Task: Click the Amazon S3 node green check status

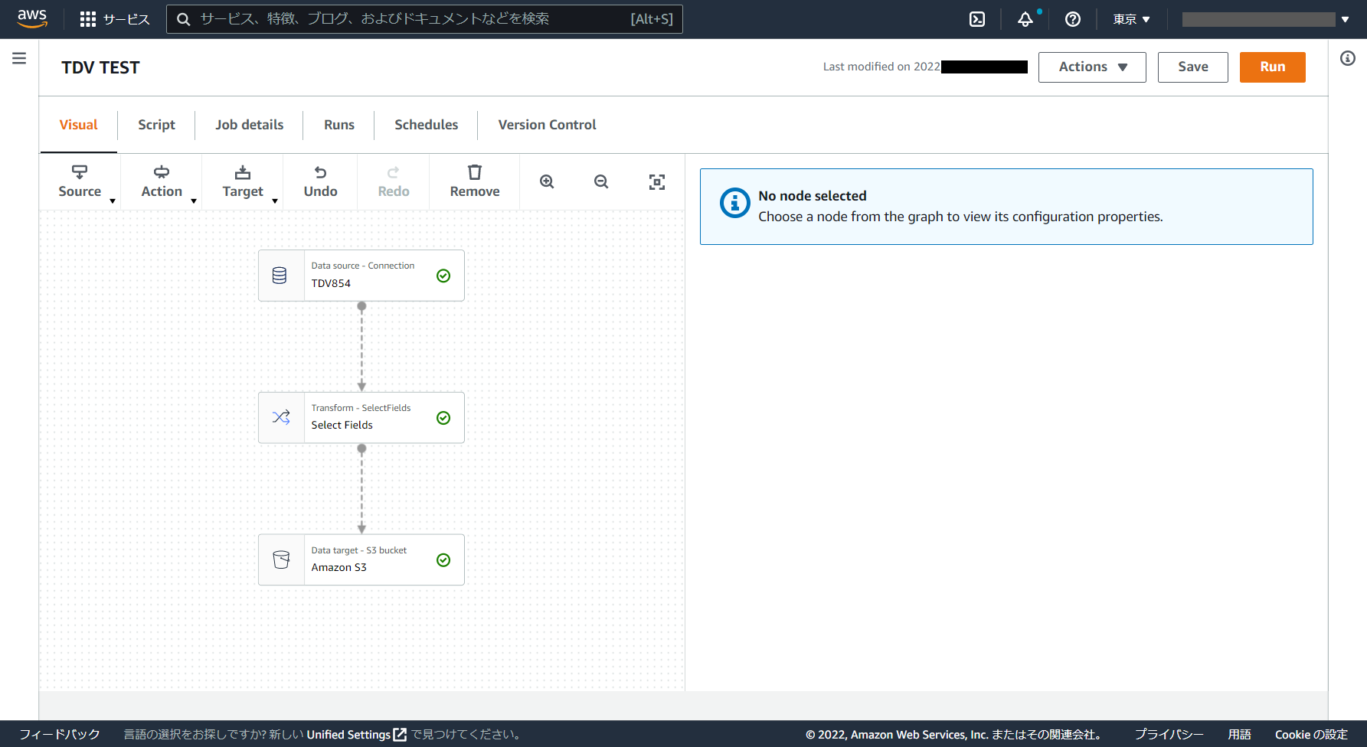Action: tap(443, 560)
